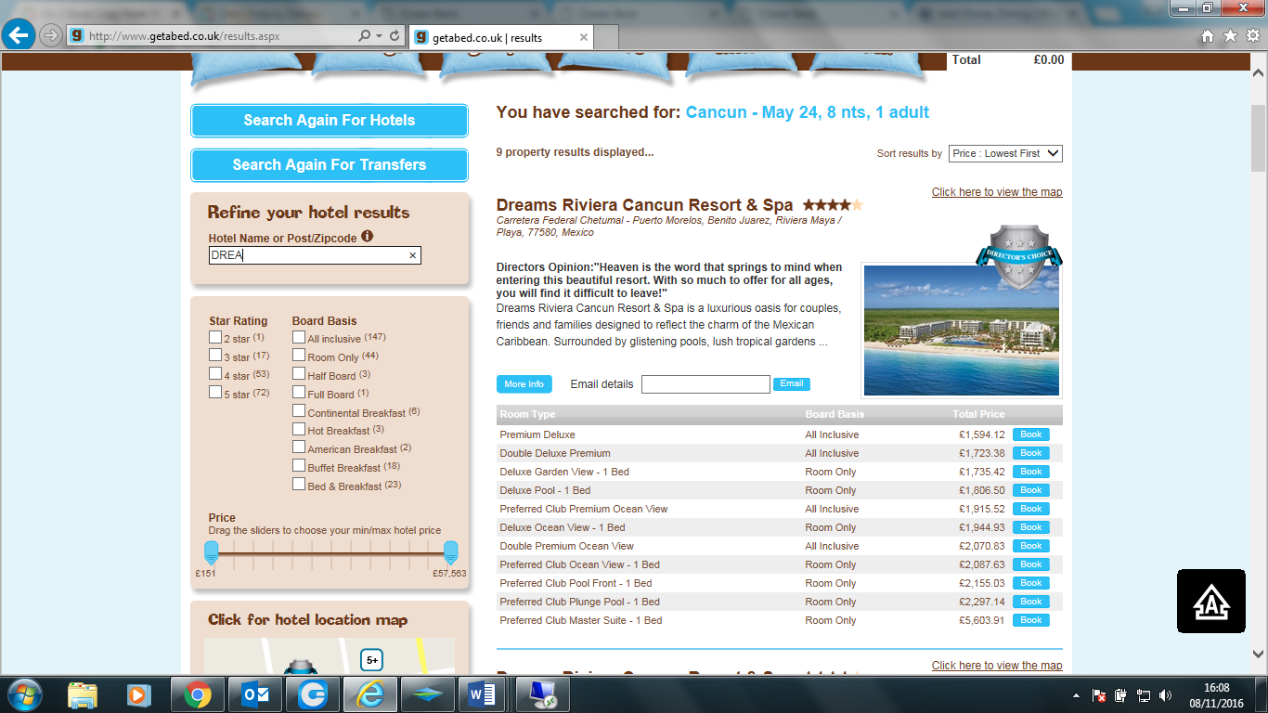
Task: Go back with the browser Back arrow
Action: coord(19,35)
